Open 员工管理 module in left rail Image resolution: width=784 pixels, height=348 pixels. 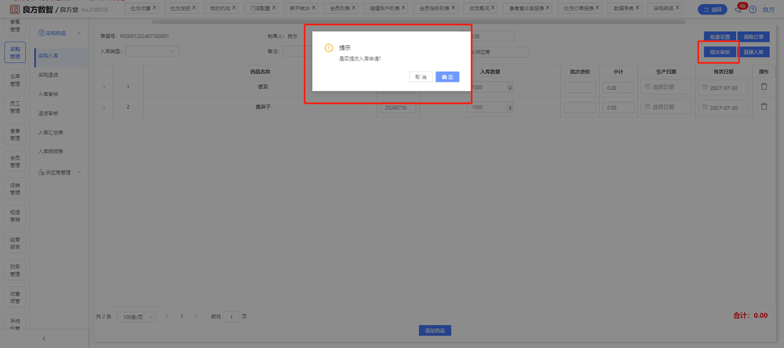point(15,107)
